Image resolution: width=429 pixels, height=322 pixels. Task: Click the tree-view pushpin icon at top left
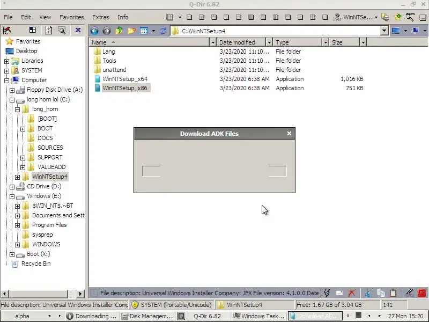click(x=6, y=30)
